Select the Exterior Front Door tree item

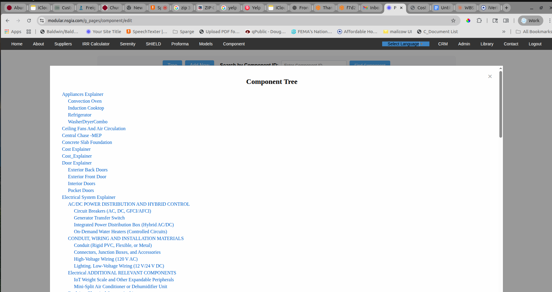click(87, 177)
